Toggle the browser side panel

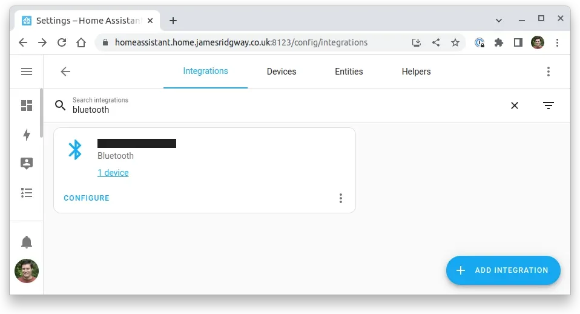(x=518, y=42)
